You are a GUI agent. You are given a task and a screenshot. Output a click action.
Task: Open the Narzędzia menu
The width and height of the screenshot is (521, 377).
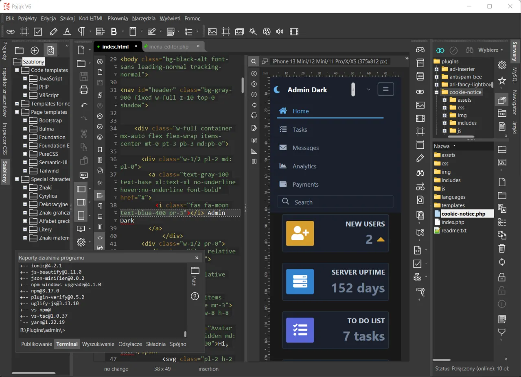tap(143, 18)
